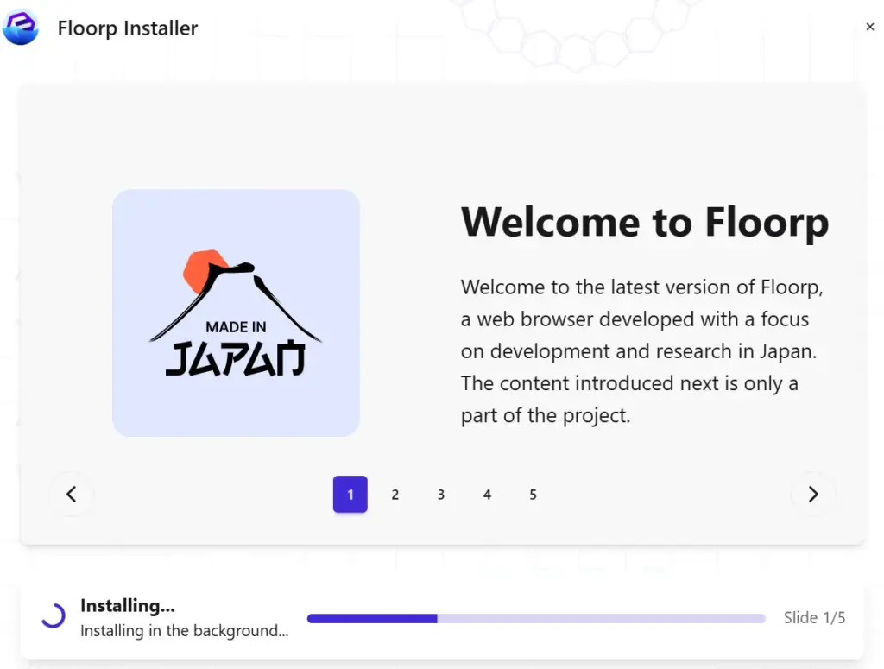Screen dimensions: 884x669
Task: Switch to slide 3
Action: pyautogui.click(x=441, y=494)
